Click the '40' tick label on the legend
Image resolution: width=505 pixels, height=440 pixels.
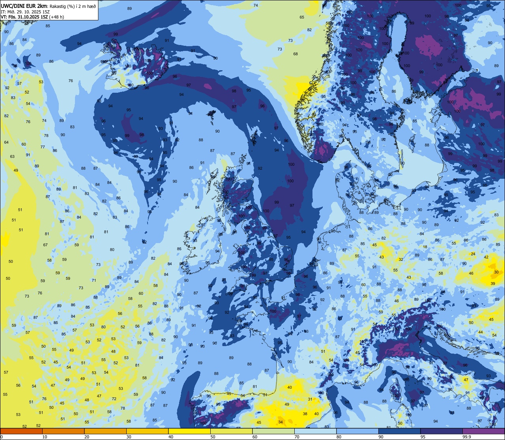click(x=170, y=437)
